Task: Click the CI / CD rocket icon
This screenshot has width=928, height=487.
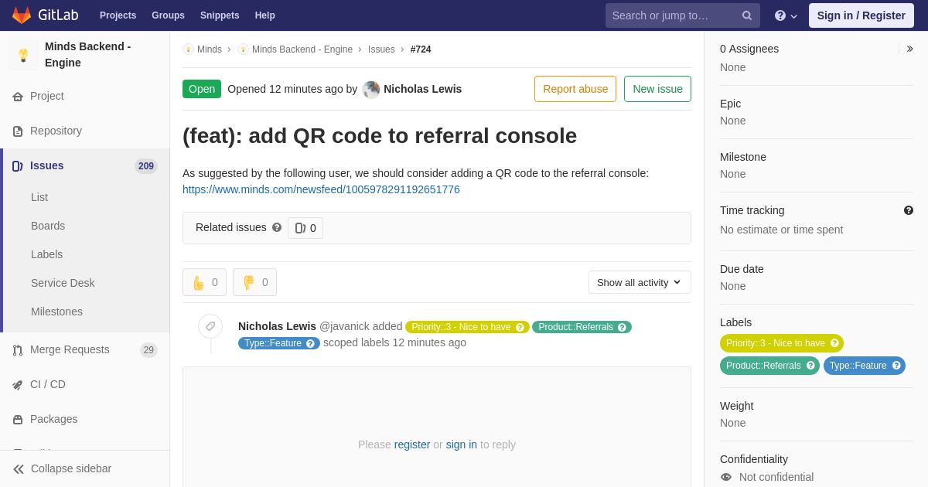Action: [x=18, y=385]
